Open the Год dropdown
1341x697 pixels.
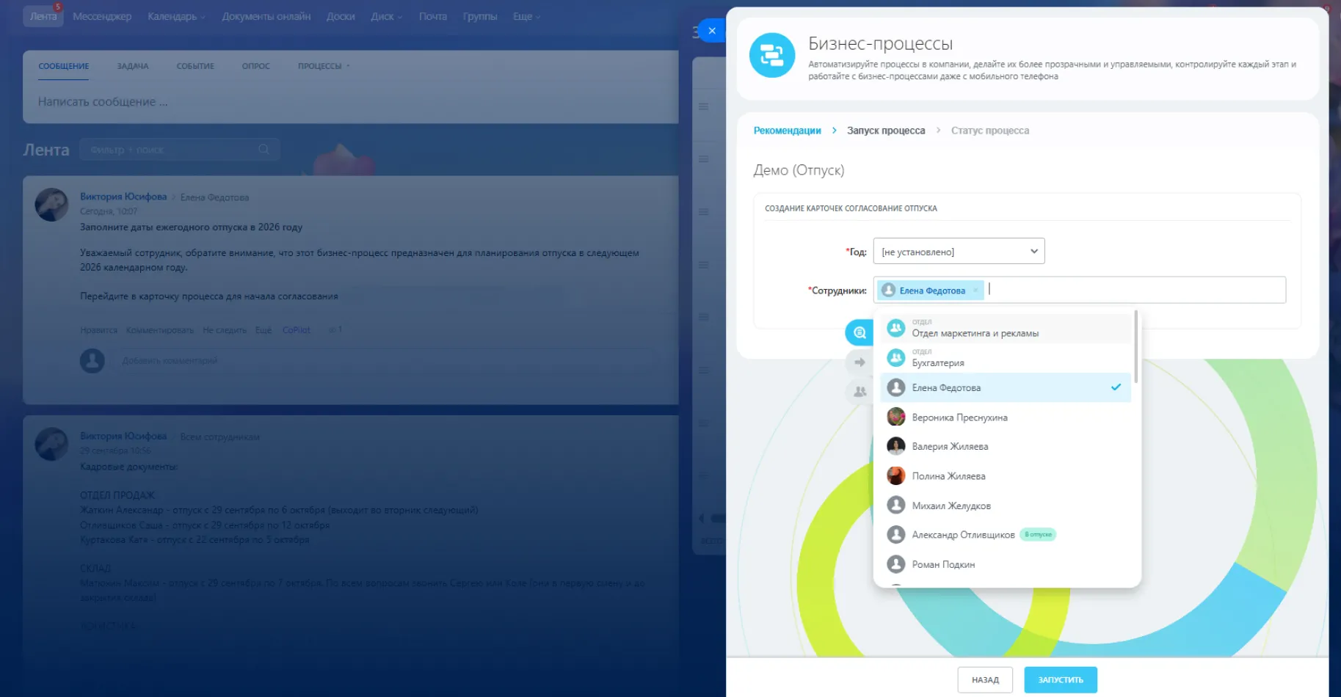click(958, 252)
